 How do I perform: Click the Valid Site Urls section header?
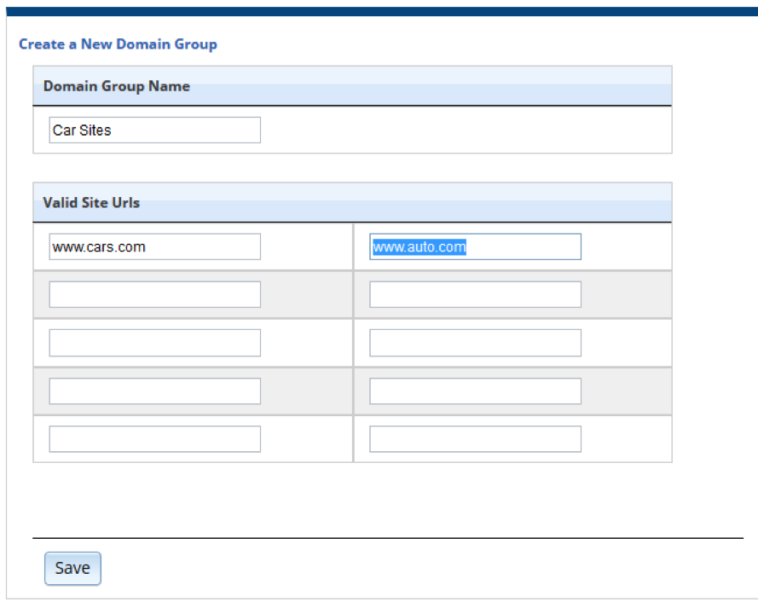point(91,203)
